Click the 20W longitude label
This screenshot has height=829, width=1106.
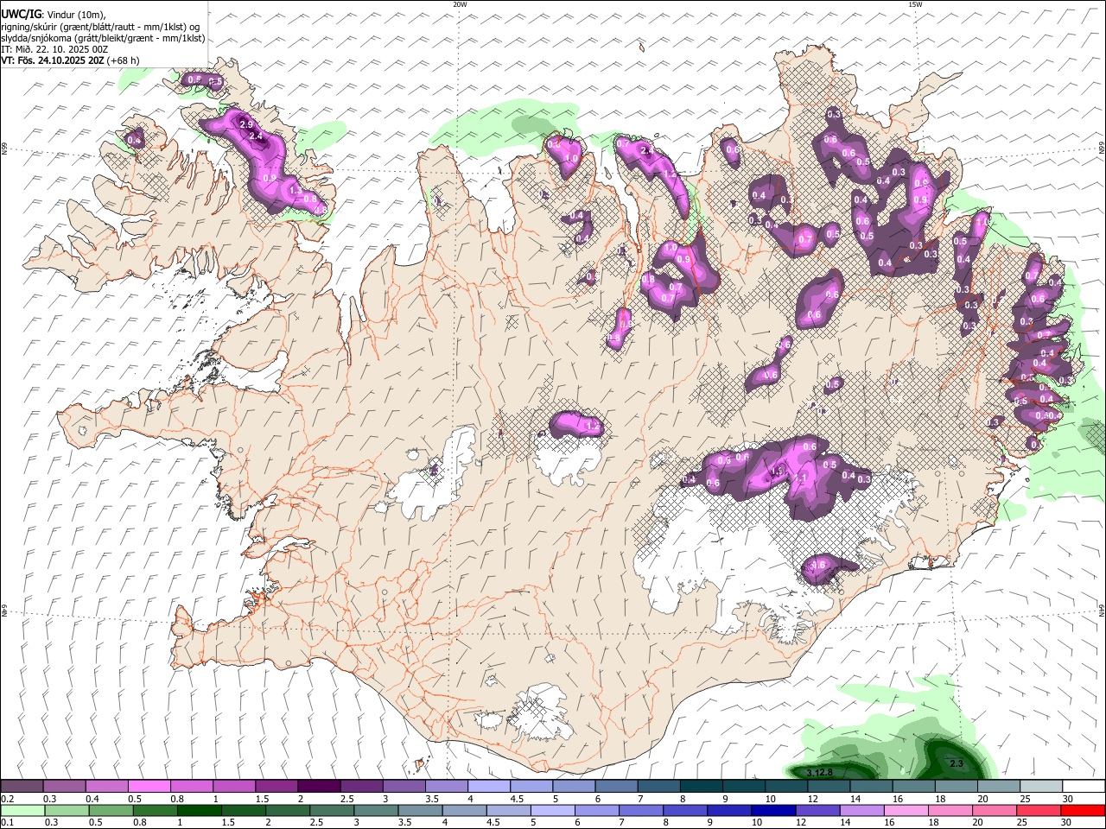tap(460, 4)
